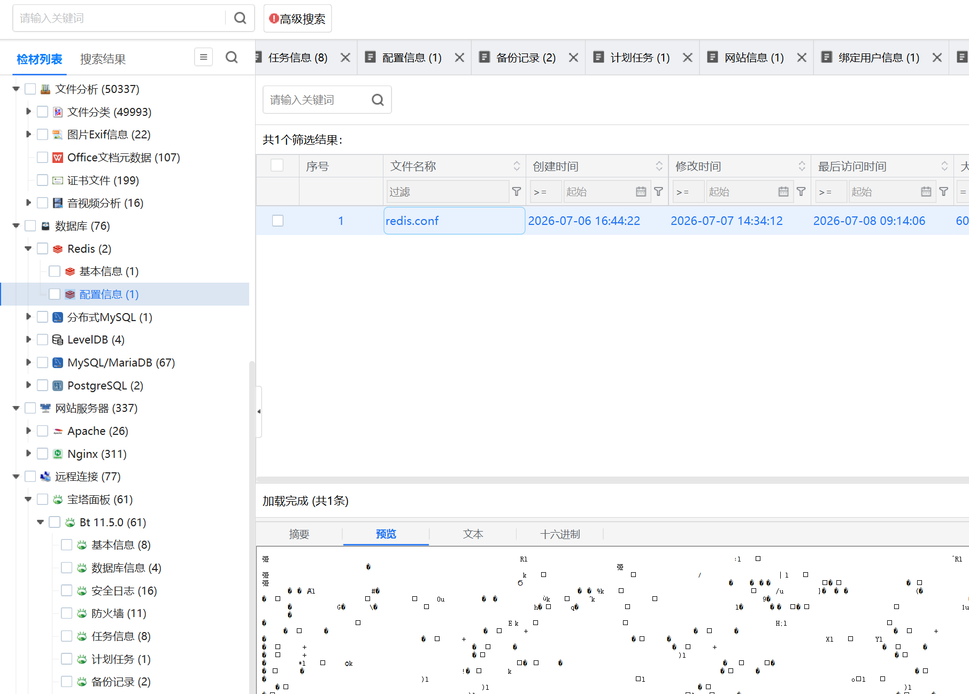Click the 宝塔面板 icon in tree
The width and height of the screenshot is (969, 694).
click(58, 500)
